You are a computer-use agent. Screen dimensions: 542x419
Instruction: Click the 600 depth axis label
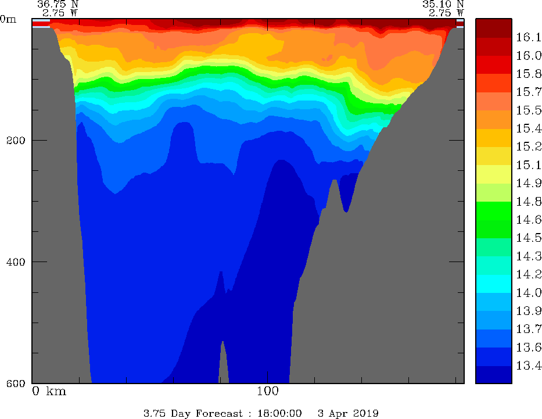(x=16, y=383)
